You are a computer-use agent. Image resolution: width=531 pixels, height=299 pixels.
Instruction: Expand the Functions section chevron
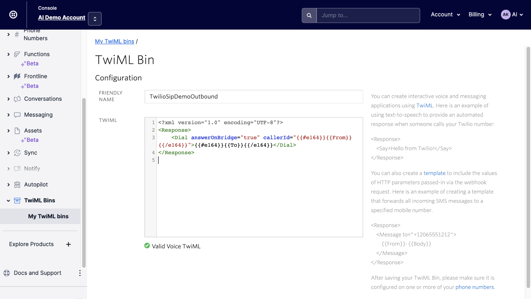coord(9,54)
